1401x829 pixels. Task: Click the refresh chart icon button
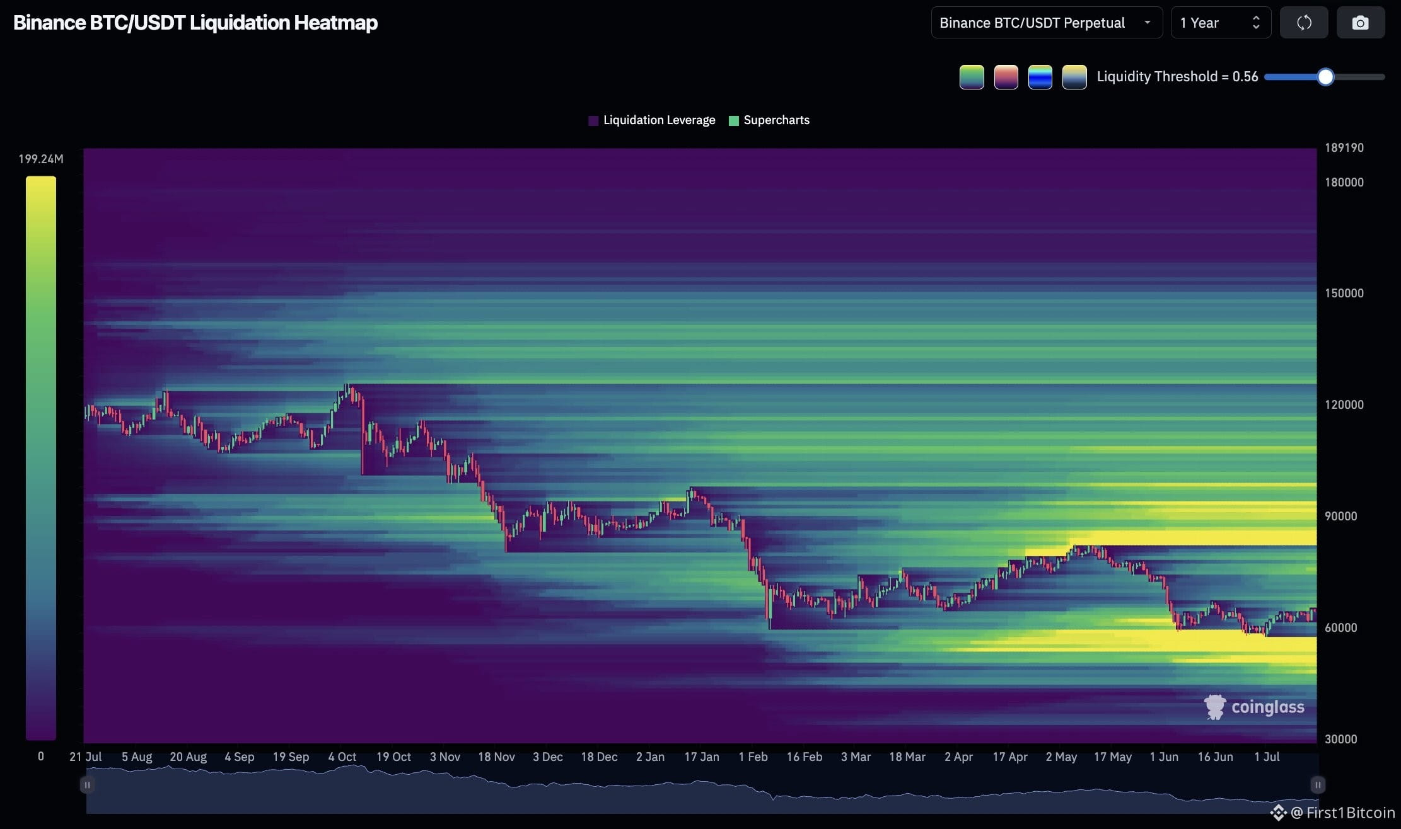coord(1304,23)
